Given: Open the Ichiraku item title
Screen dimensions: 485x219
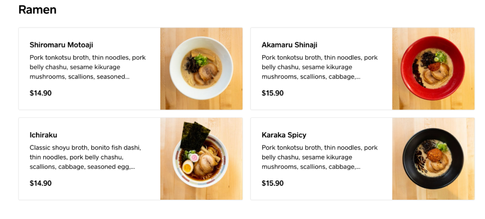Looking at the screenshot, I should click(x=43, y=135).
